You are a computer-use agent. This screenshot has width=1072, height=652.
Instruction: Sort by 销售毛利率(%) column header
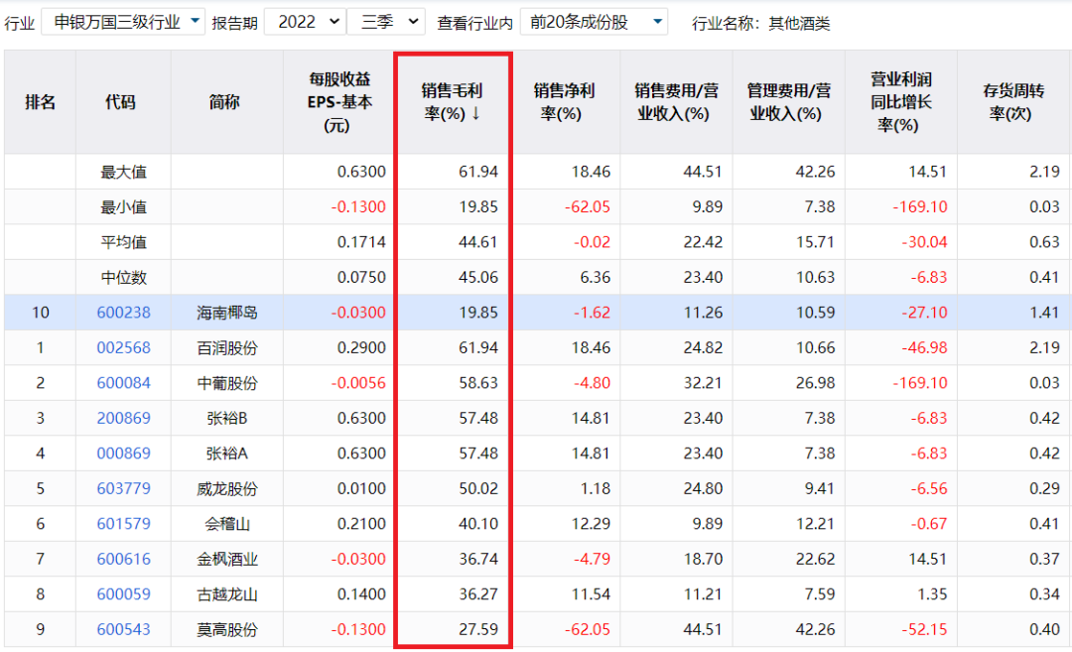click(452, 102)
